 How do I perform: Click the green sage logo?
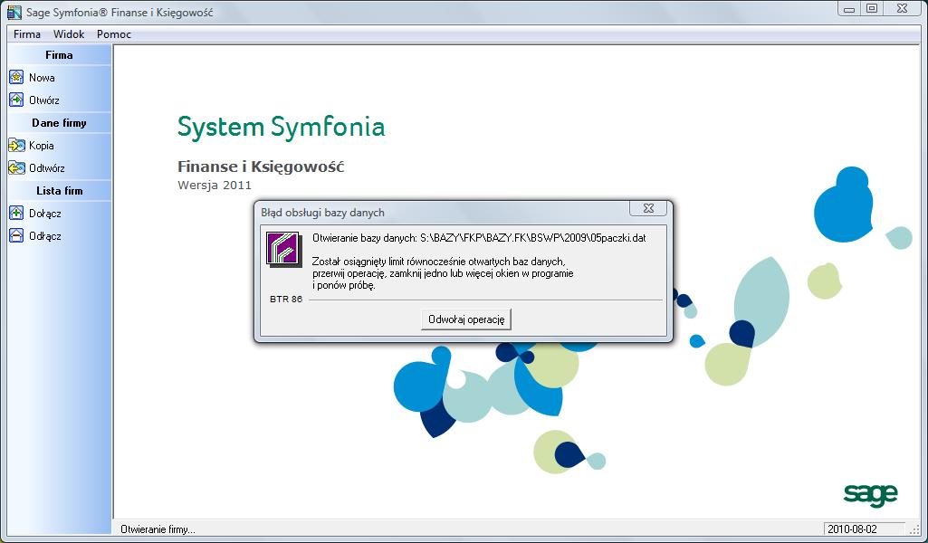click(x=870, y=493)
